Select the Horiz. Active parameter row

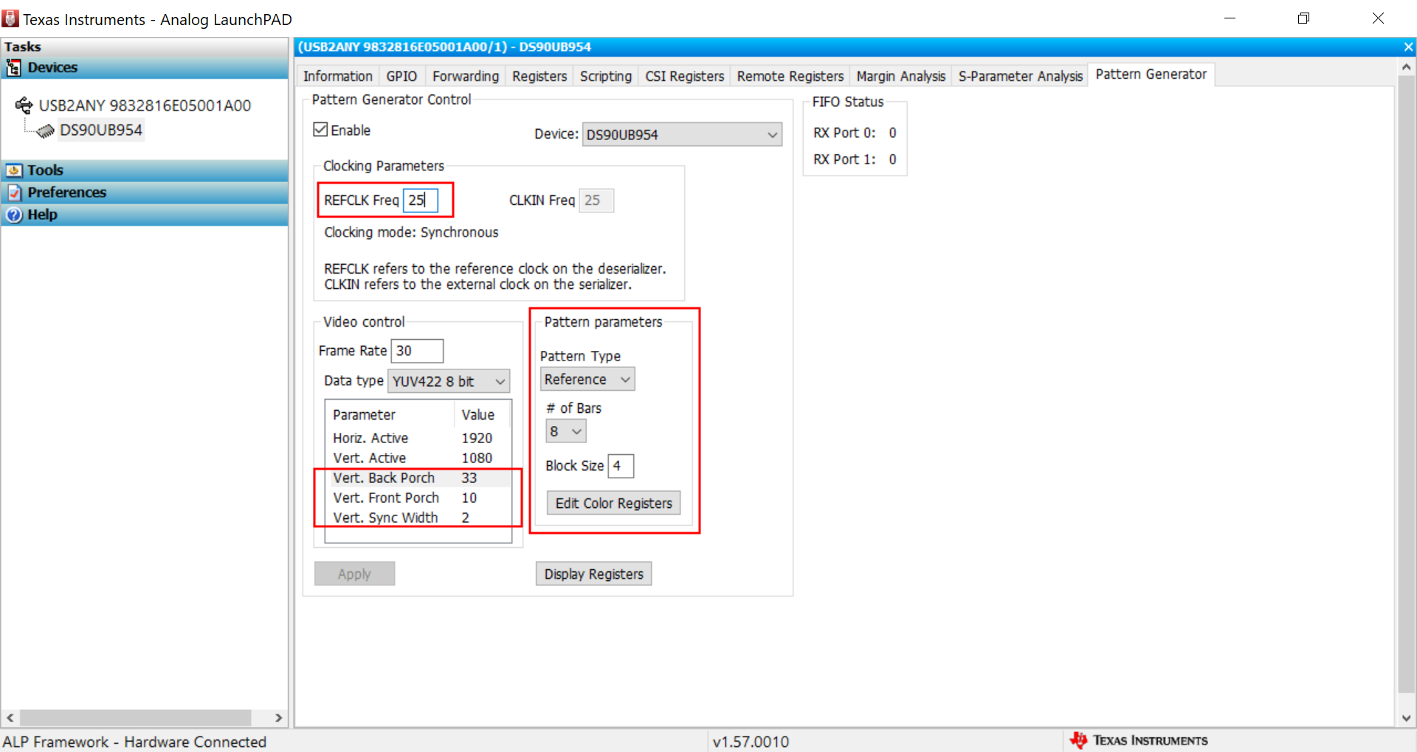tap(418, 438)
